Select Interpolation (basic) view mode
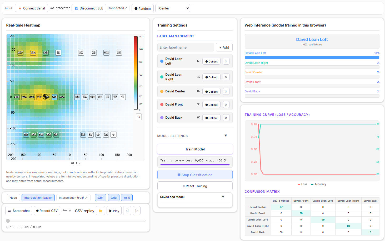This screenshot has width=385, height=241. tap(38, 198)
